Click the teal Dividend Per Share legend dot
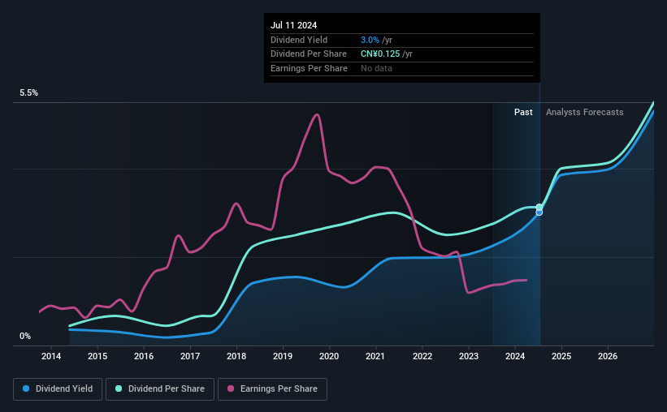Image resolution: width=667 pixels, height=412 pixels. [x=119, y=388]
